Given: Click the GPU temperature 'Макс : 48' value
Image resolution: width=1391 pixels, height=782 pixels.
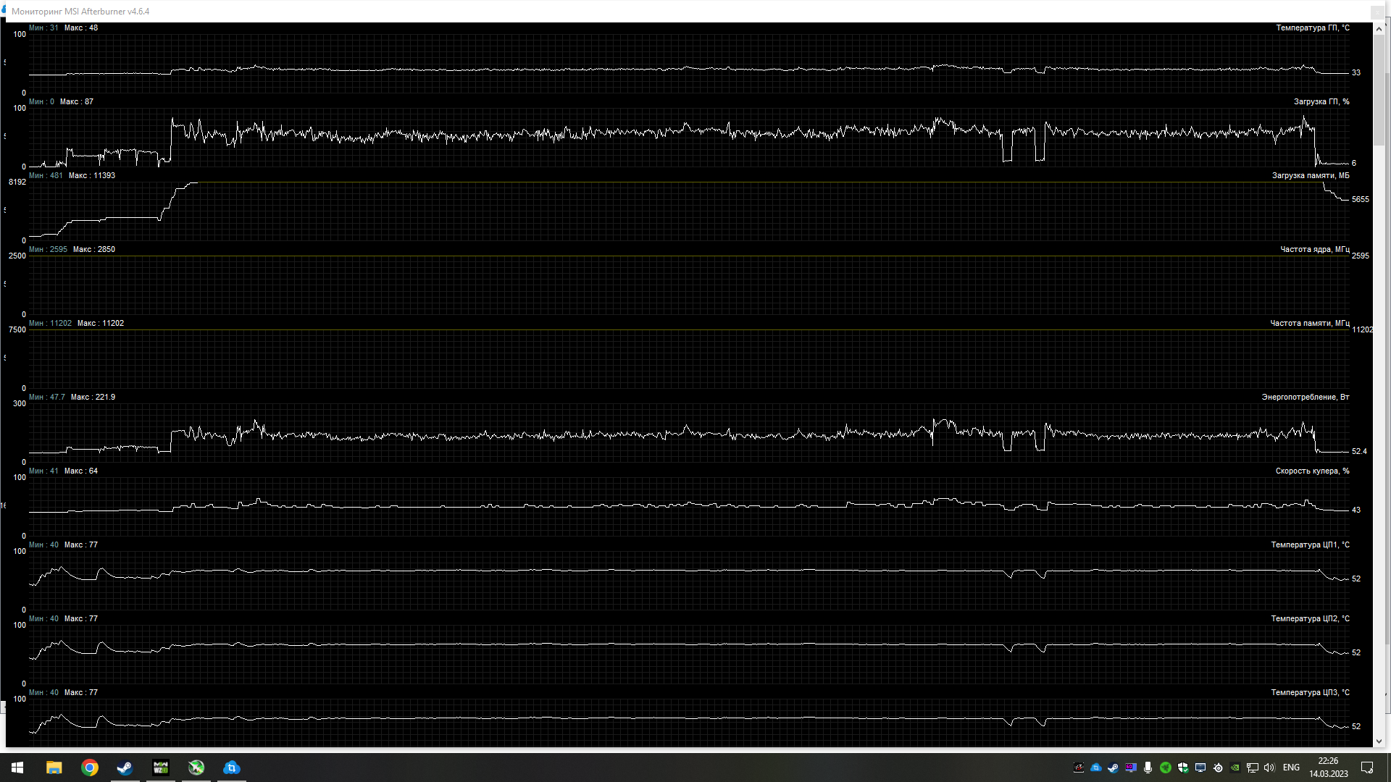Looking at the screenshot, I should pos(81,28).
